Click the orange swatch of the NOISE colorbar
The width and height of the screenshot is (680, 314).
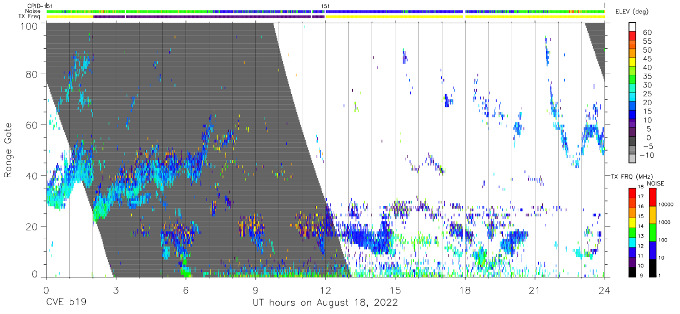tap(653, 215)
